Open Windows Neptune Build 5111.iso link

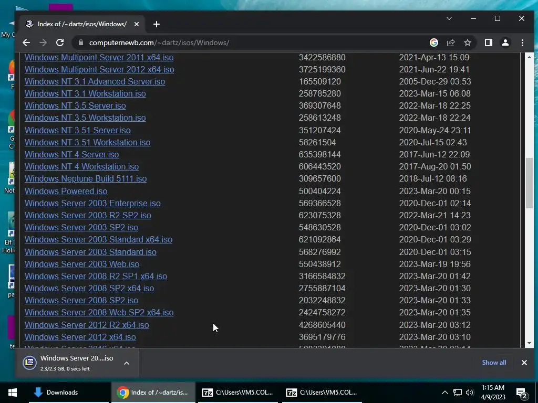(86, 178)
